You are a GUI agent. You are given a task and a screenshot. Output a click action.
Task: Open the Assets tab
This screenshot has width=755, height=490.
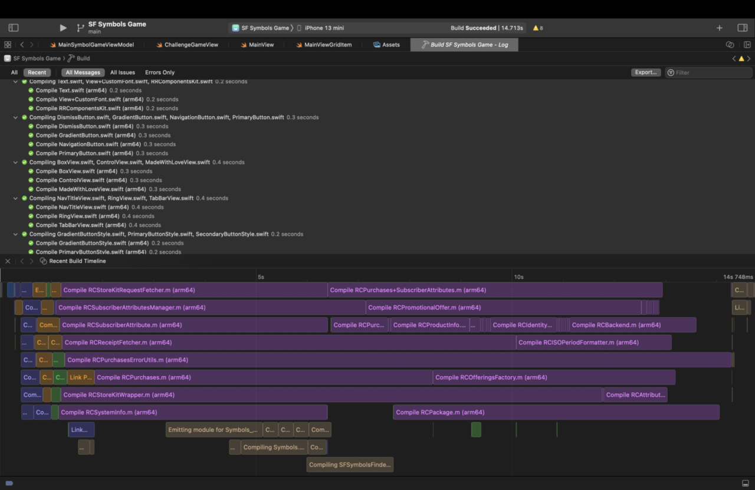pos(386,44)
